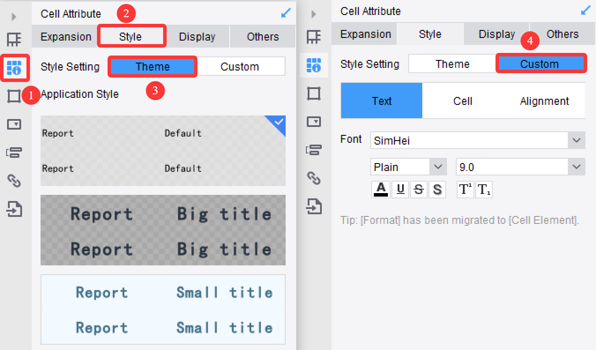This screenshot has height=350, width=596.
Task: Open the Cell Attribute panel icon
Action: pos(15,68)
